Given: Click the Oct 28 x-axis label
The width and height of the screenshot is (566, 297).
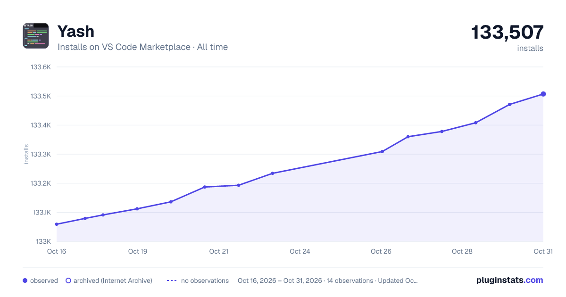Looking at the screenshot, I should point(462,251).
